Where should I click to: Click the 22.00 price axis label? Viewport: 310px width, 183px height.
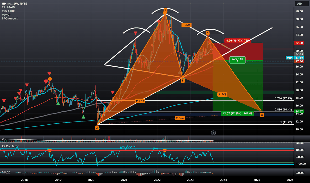(x=299, y=82)
